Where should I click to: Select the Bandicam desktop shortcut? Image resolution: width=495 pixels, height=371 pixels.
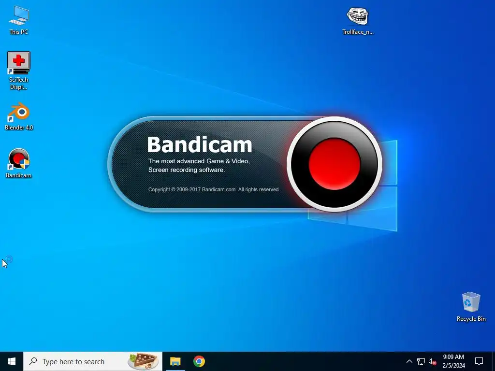point(19,163)
